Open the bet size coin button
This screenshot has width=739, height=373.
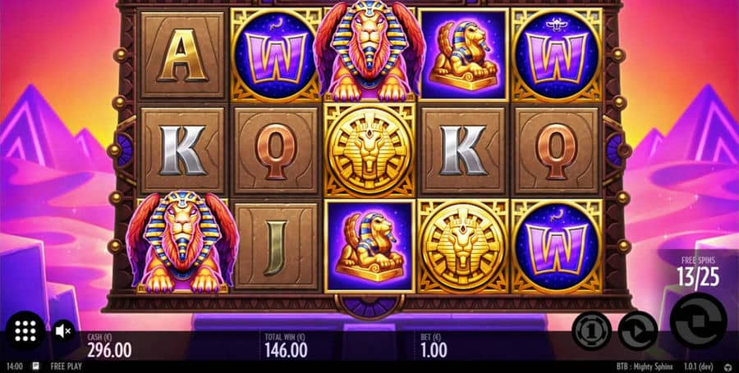pos(591,330)
